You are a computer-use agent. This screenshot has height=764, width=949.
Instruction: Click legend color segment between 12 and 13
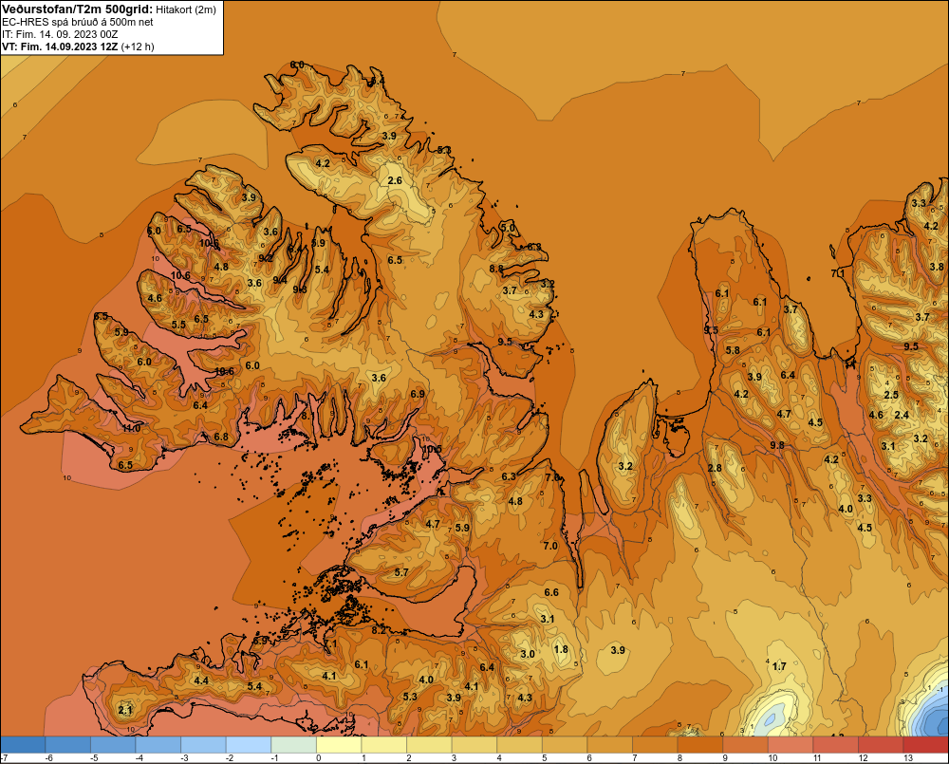pyautogui.click(x=881, y=745)
